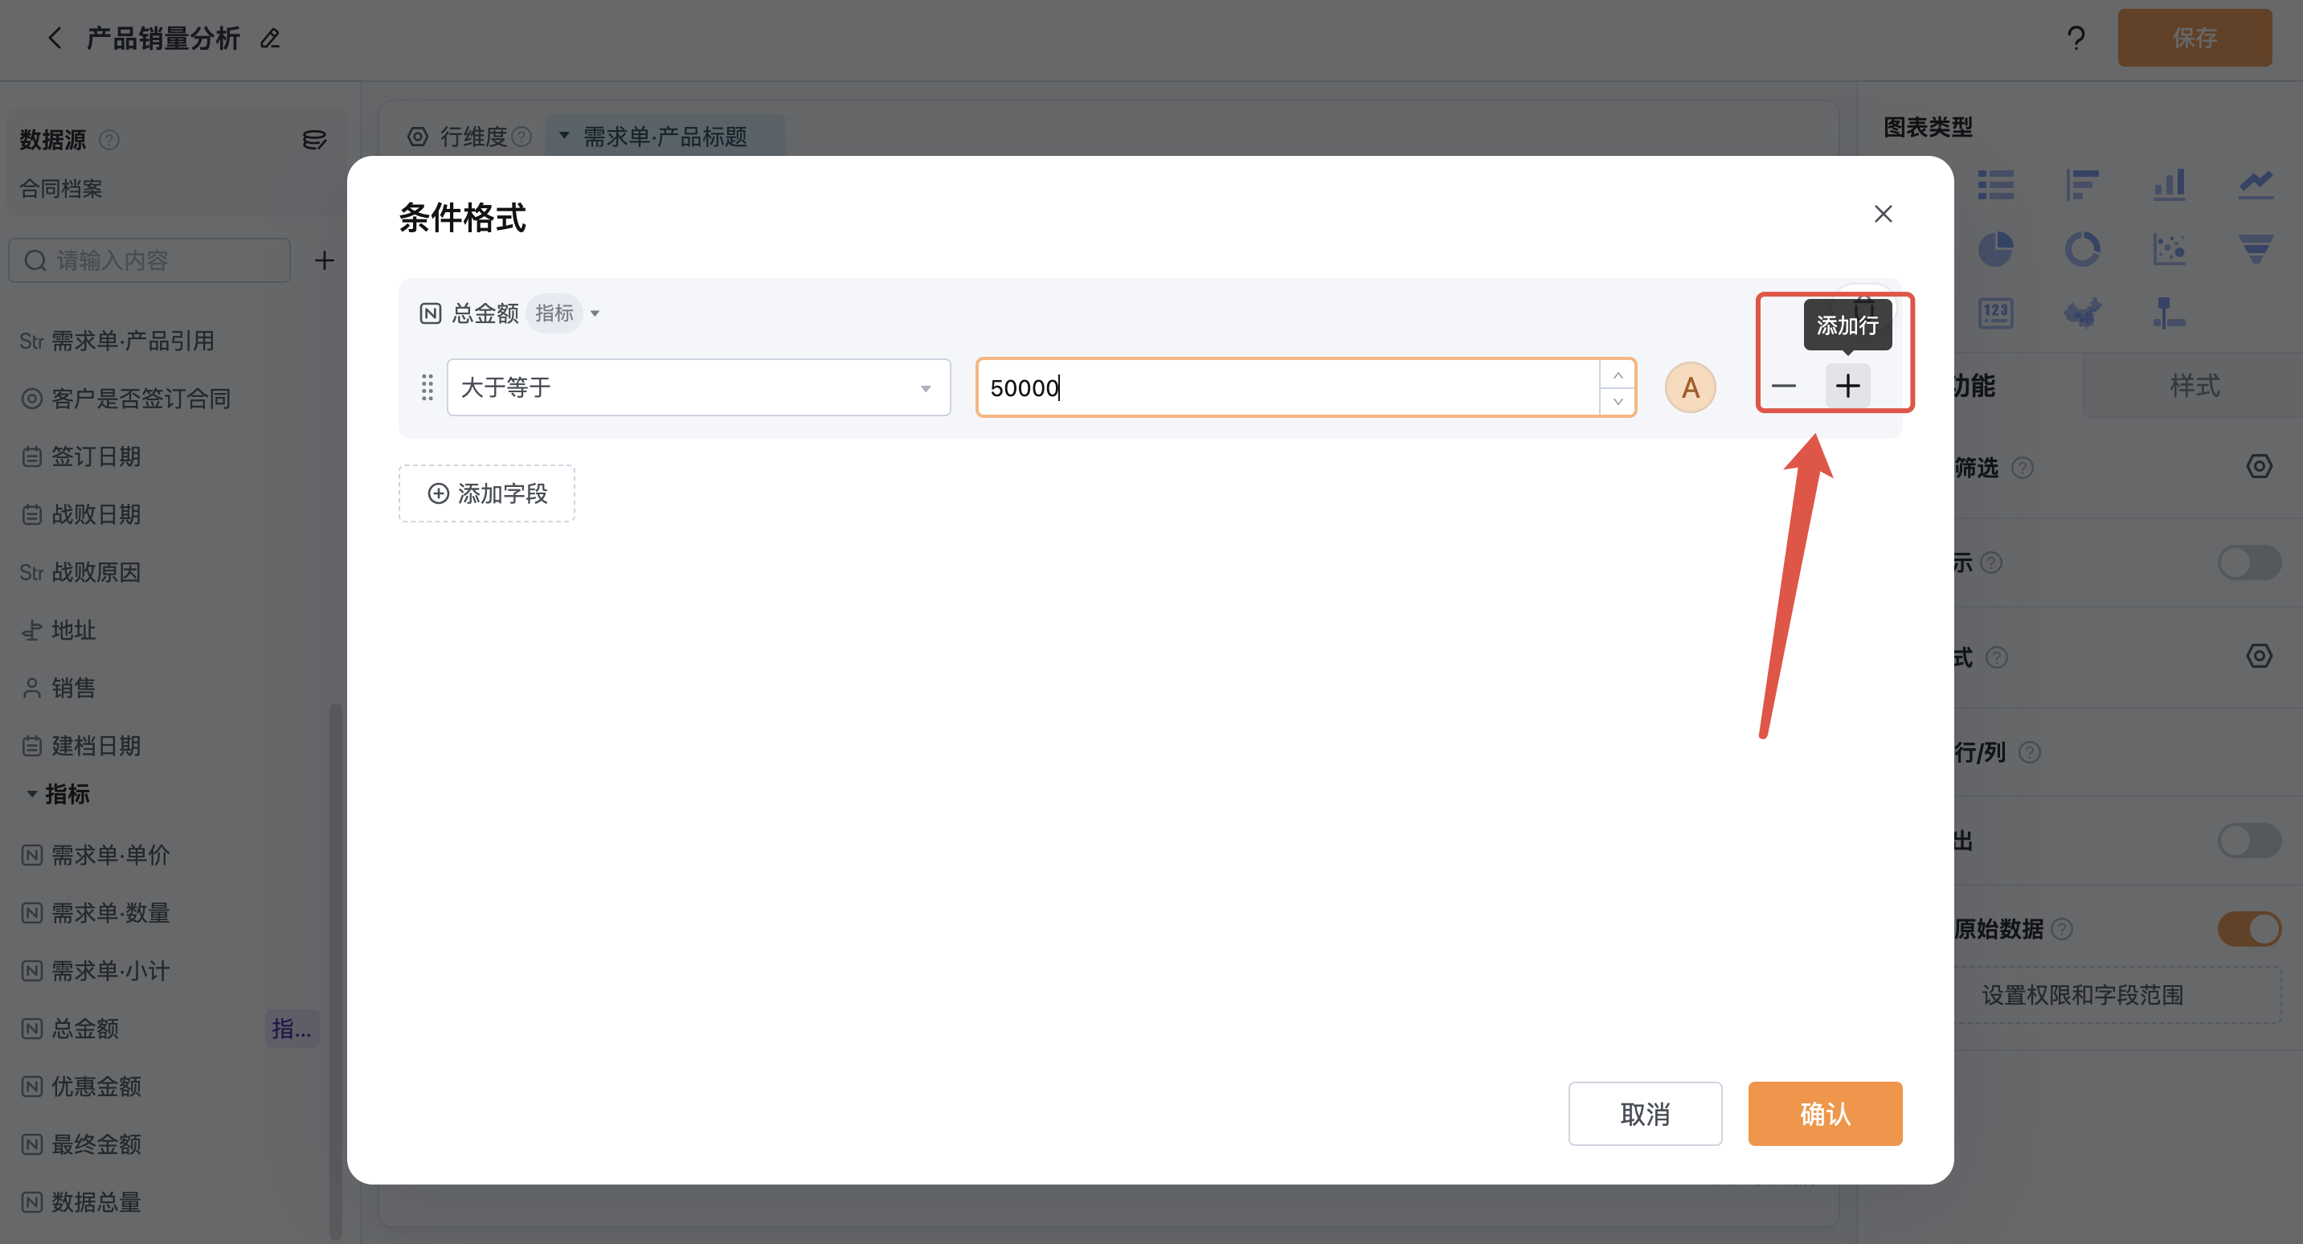
Task: Click the back arrow beside 产品销量分析
Action: pyautogui.click(x=55, y=39)
